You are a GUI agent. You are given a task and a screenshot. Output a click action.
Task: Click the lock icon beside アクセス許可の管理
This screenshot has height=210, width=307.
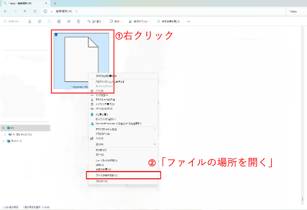(92, 100)
